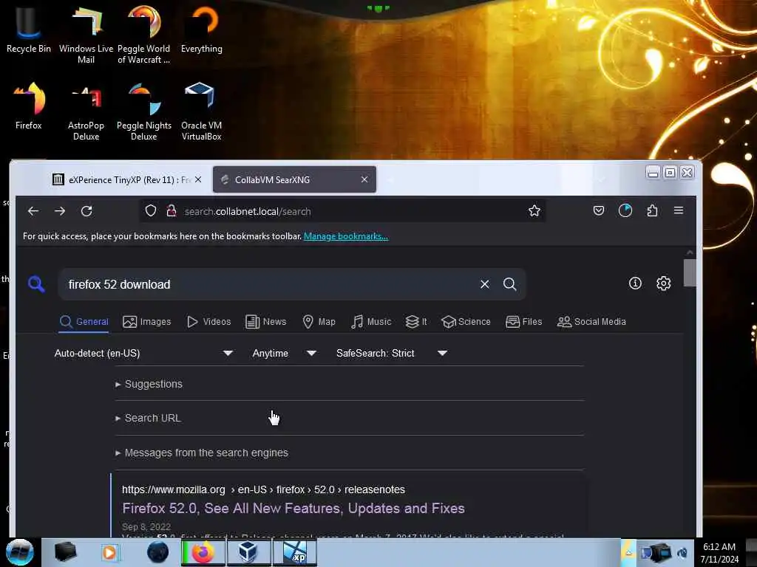Image resolution: width=757 pixels, height=567 pixels.
Task: Switch to the Files category
Action: [524, 322]
